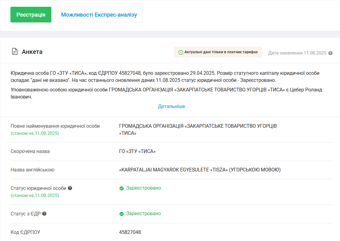Click the Анкета document icon
340x241 pixels.
tap(14, 52)
